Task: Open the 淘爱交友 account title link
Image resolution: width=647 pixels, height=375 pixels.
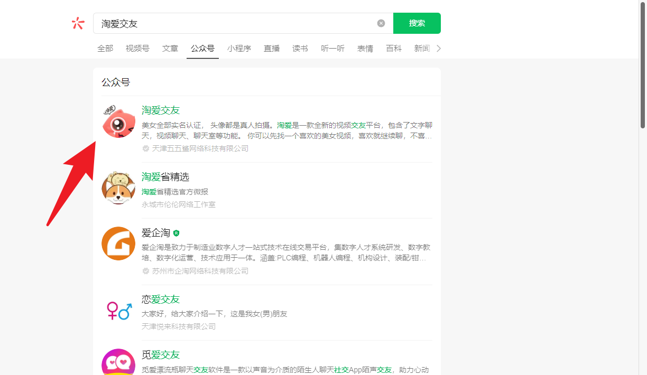Action: click(161, 110)
